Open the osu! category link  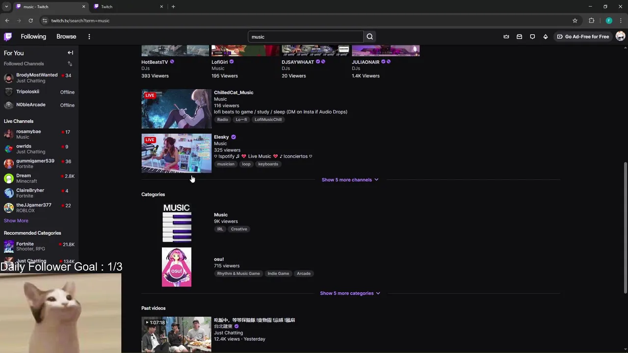[x=219, y=259]
